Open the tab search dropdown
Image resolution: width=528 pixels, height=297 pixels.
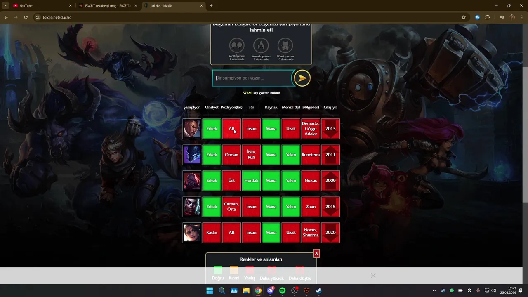click(x=5, y=6)
